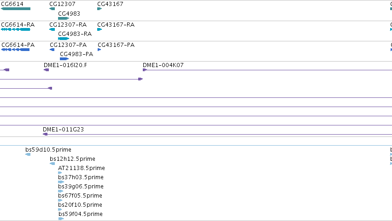The width and height of the screenshot is (392, 221).
Task: Click the bs67f05.5prime EST label
Action: pyautogui.click(x=80, y=196)
